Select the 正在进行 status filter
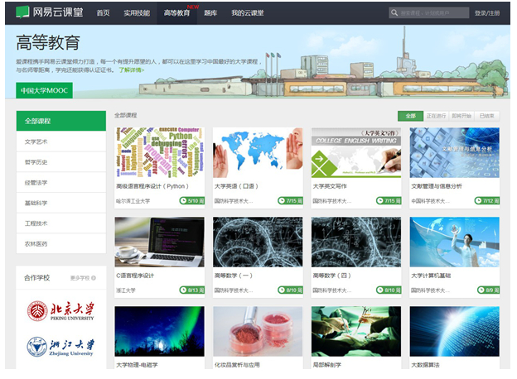The width and height of the screenshot is (517, 379). coord(436,116)
